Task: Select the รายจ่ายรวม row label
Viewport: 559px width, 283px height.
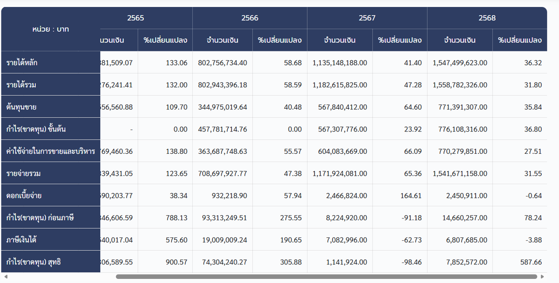Action: (51, 173)
